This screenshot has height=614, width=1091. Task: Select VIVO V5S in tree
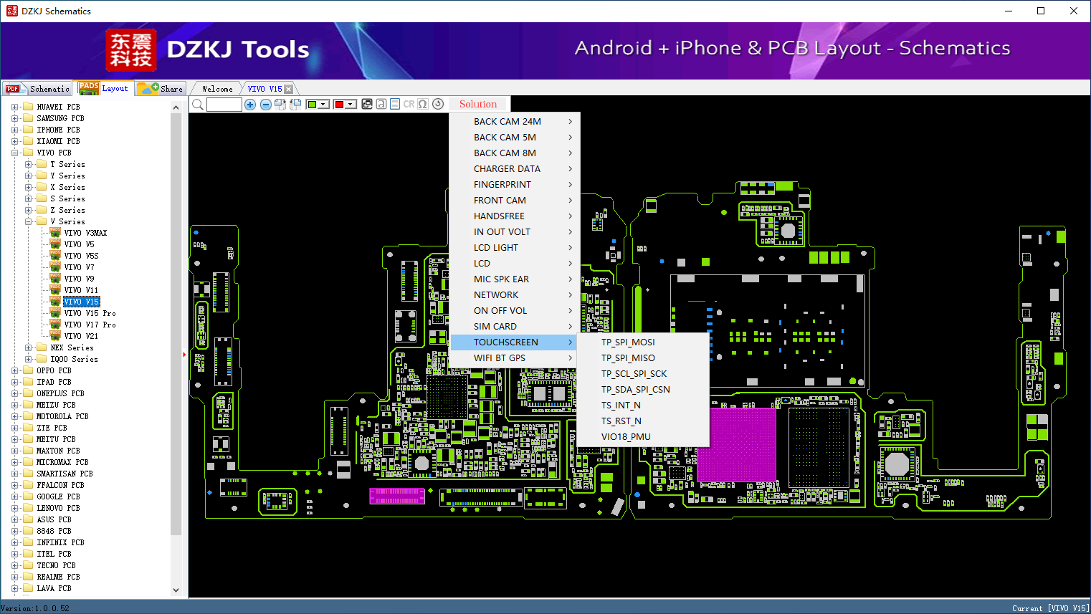81,256
